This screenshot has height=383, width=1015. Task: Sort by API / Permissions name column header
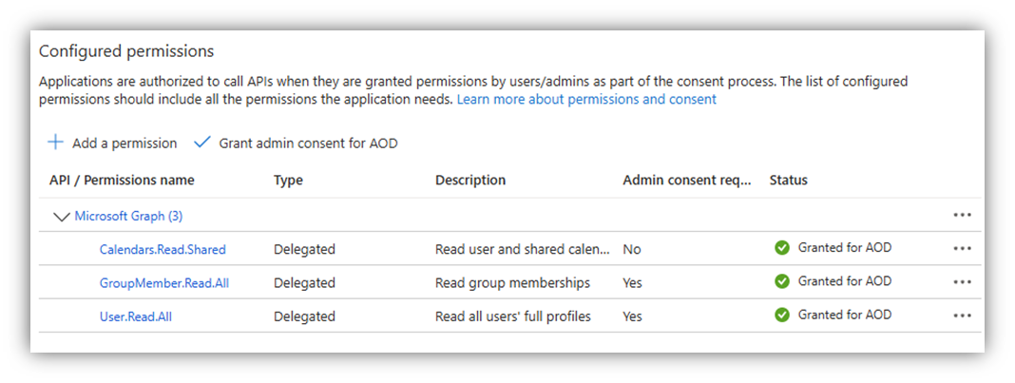point(122,180)
